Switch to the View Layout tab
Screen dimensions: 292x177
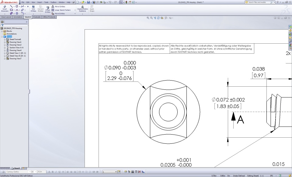tap(6, 17)
